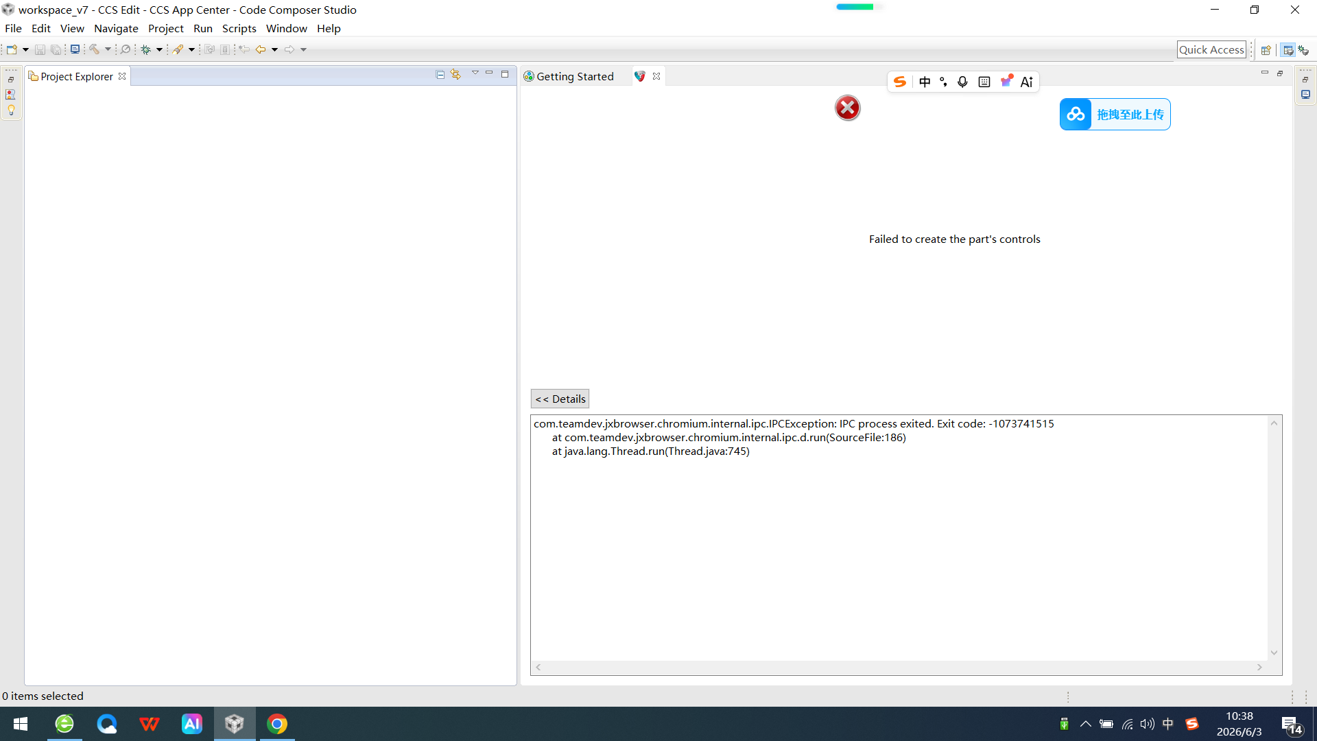Click the greyed word-wrap toolbar icon
Screen dimensions: 1317x741
point(210,49)
